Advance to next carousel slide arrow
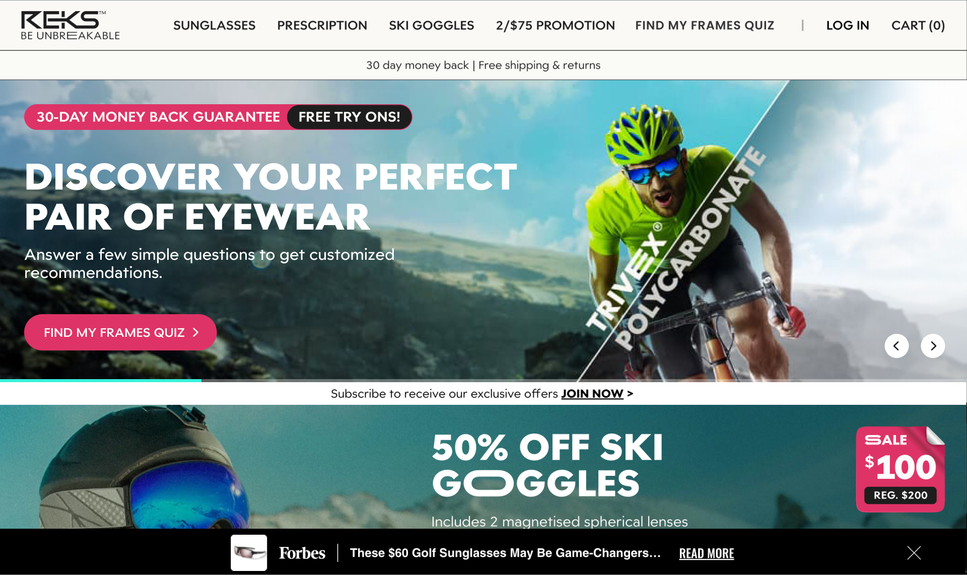Viewport: 967px width, 575px height. pos(933,346)
